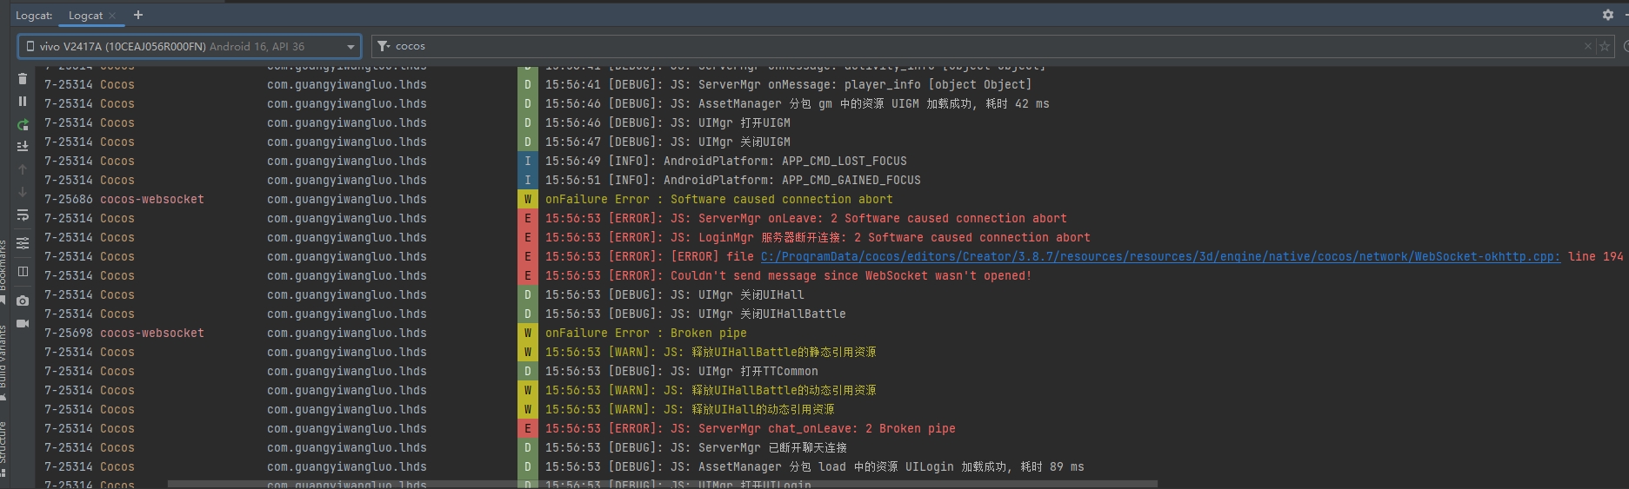
Task: Select the Logcat tab
Action: click(85, 16)
